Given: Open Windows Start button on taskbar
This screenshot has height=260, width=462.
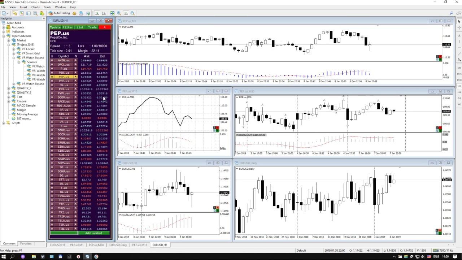Looking at the screenshot, I should tap(4, 256).
